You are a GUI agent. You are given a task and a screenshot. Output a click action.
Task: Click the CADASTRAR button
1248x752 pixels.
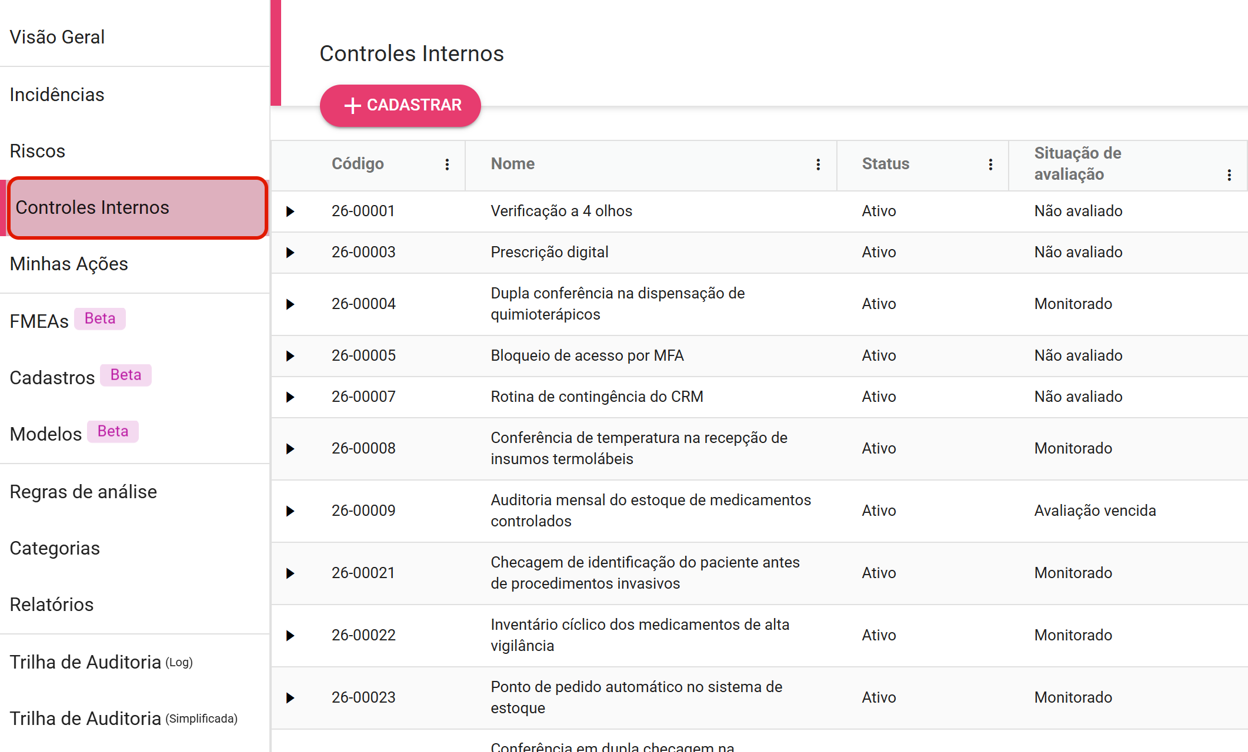[401, 105]
